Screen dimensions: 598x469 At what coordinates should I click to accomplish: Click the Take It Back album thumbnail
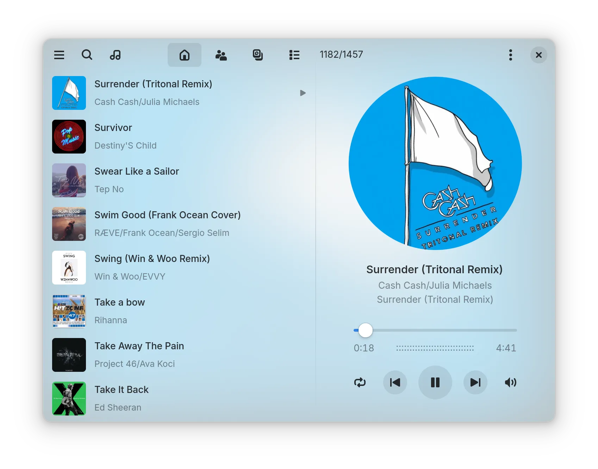pos(69,399)
